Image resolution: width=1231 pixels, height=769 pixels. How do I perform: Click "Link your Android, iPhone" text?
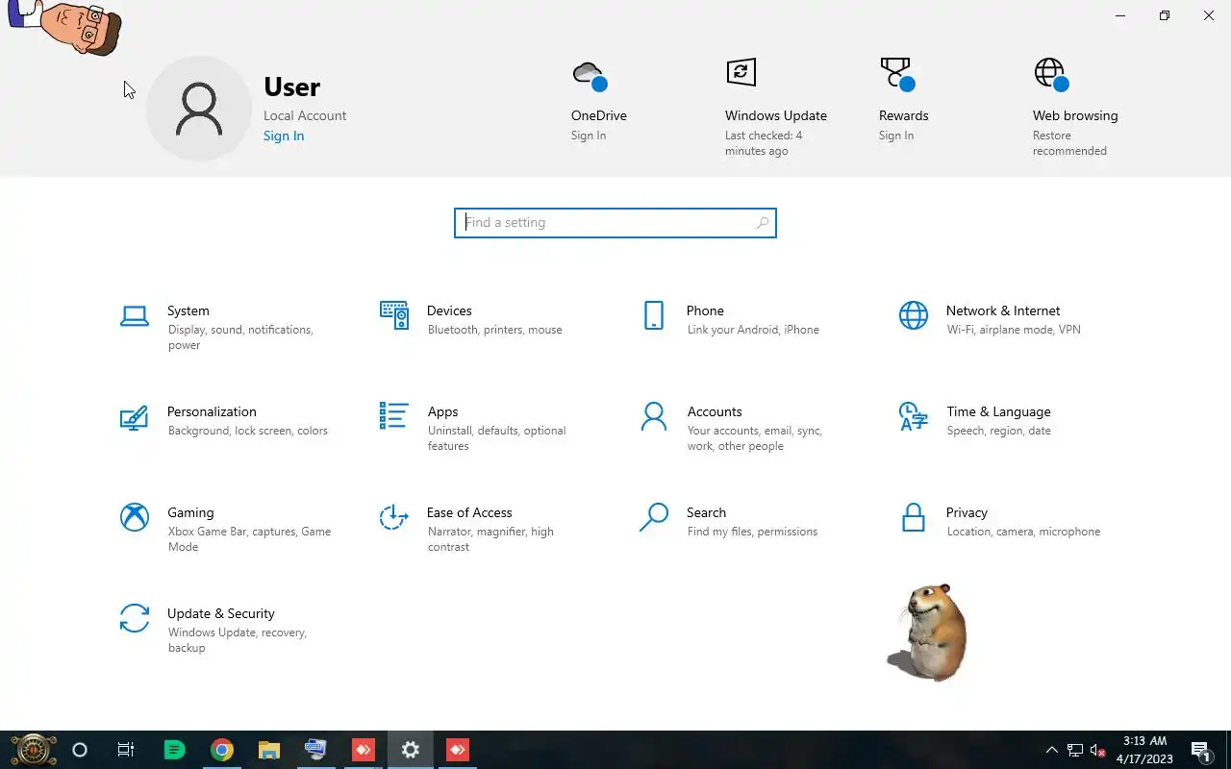[x=753, y=330]
